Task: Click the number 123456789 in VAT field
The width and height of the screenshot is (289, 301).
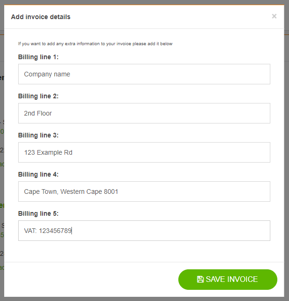Action: point(55,231)
